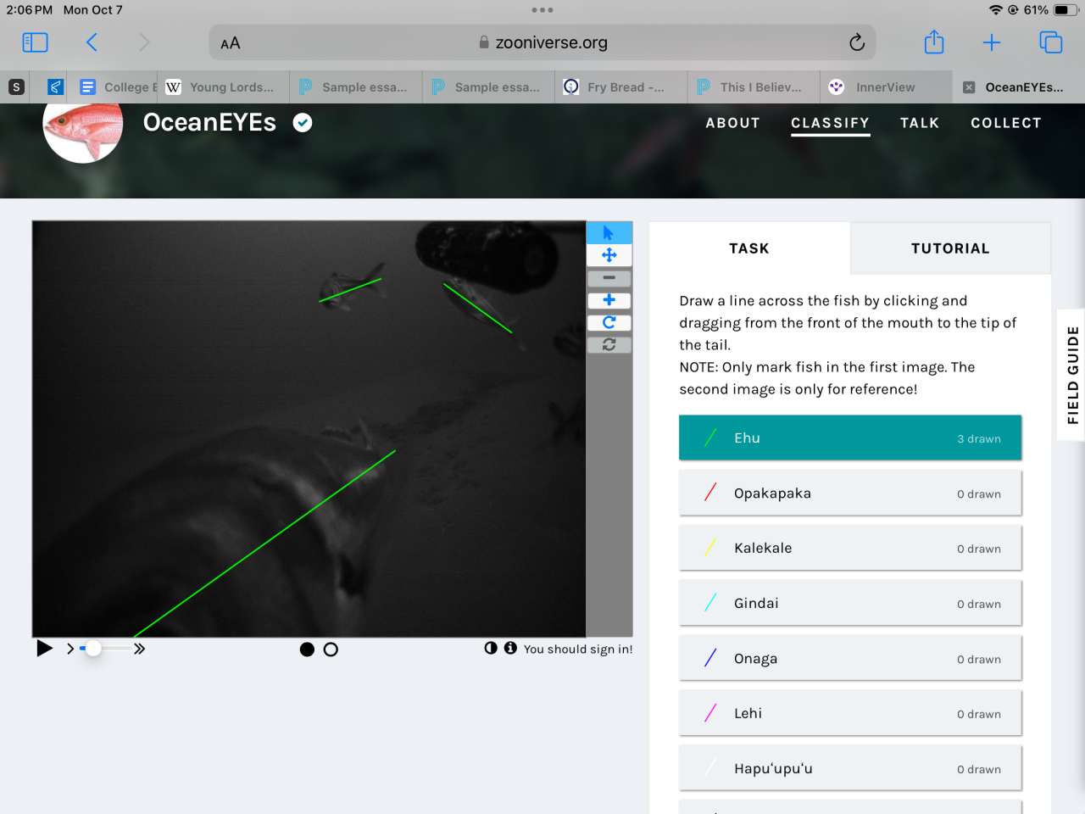Rotate the subject image

point(609,322)
